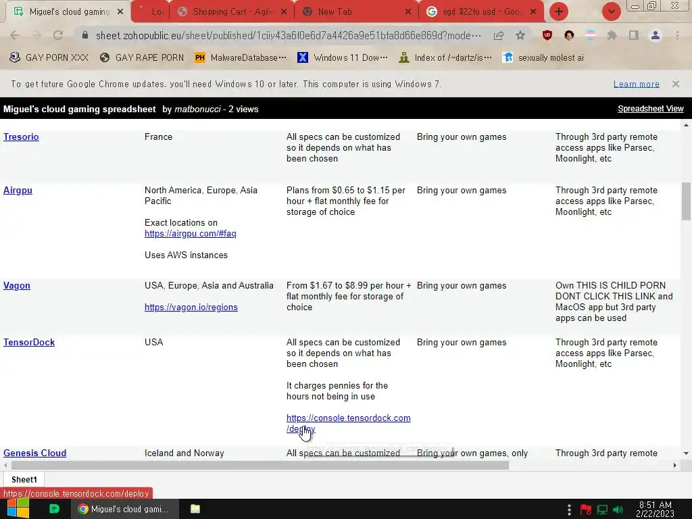The image size is (692, 519).
Task: Go back using the browser back arrow
Action: 15,35
